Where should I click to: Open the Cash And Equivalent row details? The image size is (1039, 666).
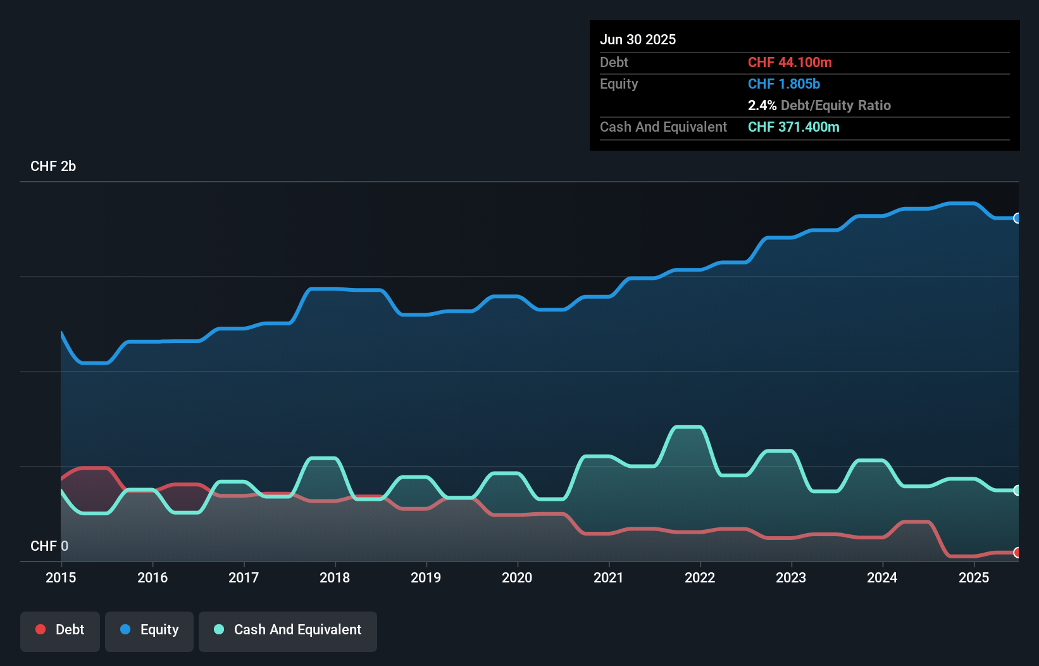point(663,127)
